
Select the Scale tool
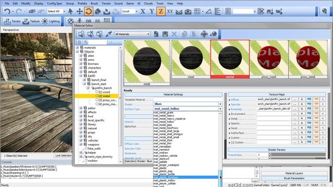(97, 11)
